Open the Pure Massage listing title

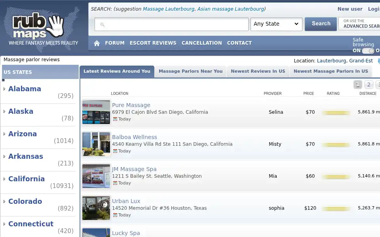click(x=131, y=105)
